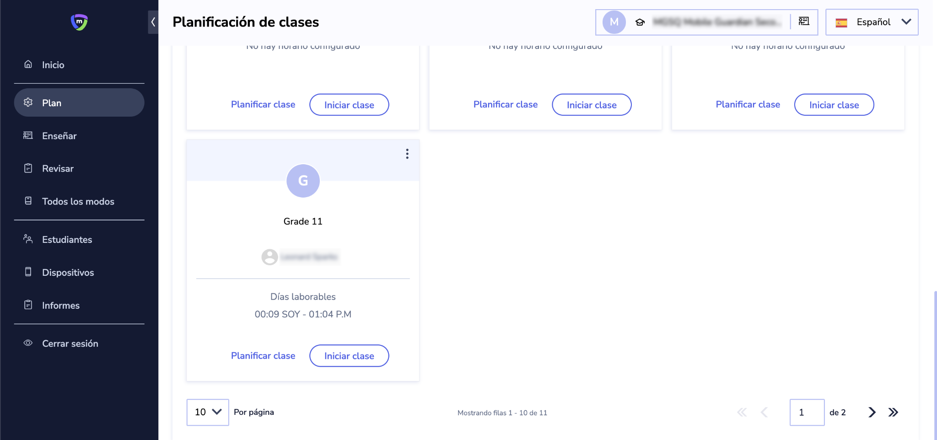Open Informes in the sidebar
The image size is (937, 440).
coord(60,306)
